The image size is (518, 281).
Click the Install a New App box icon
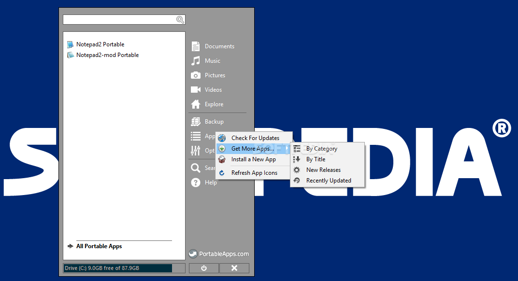coord(222,159)
